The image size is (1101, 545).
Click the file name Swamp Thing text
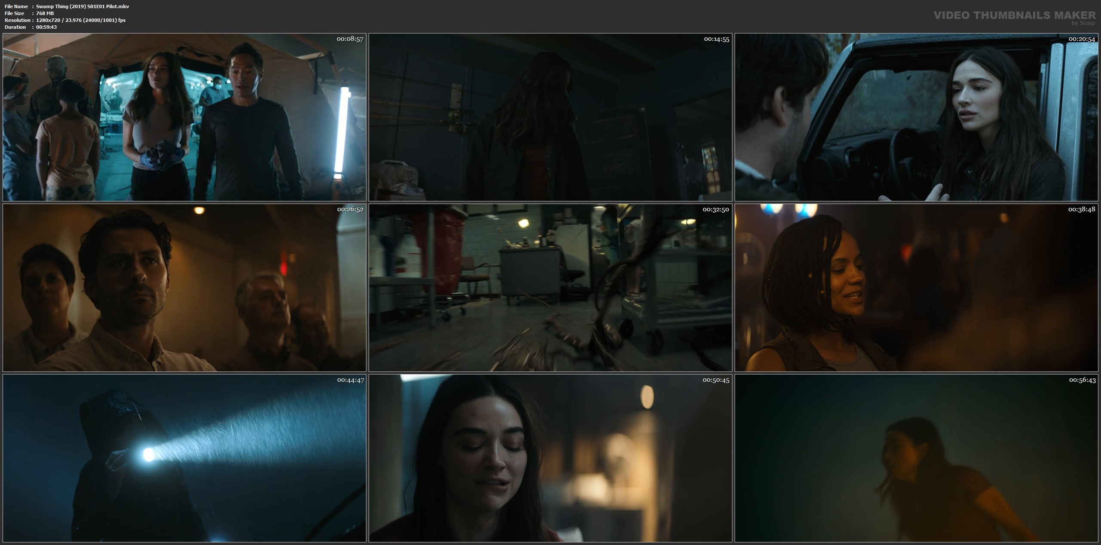pos(82,6)
